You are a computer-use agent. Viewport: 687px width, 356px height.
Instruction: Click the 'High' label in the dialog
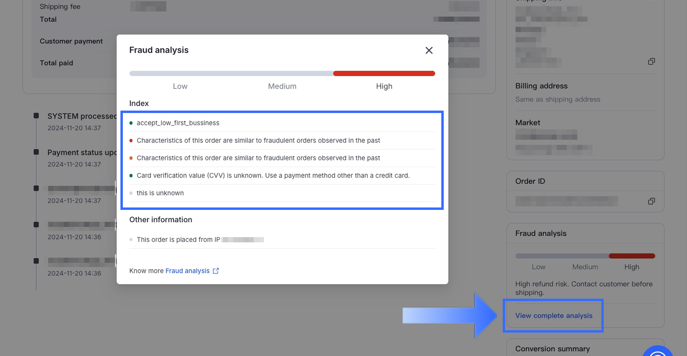[384, 86]
